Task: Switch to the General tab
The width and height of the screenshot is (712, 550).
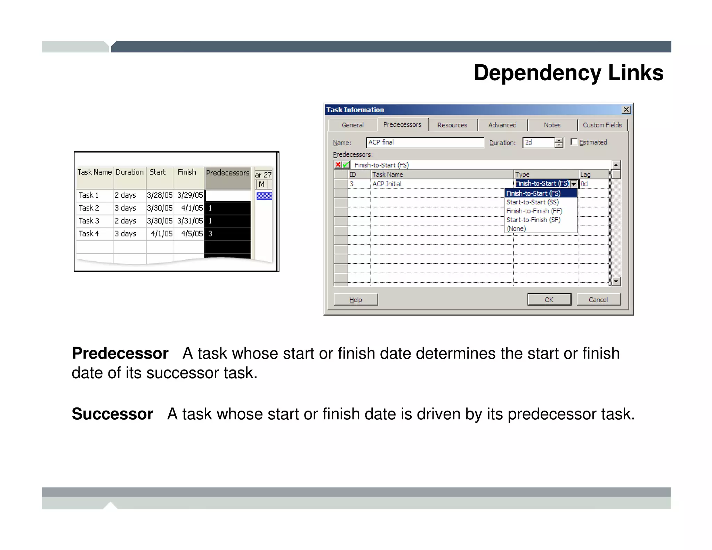Action: click(x=353, y=125)
